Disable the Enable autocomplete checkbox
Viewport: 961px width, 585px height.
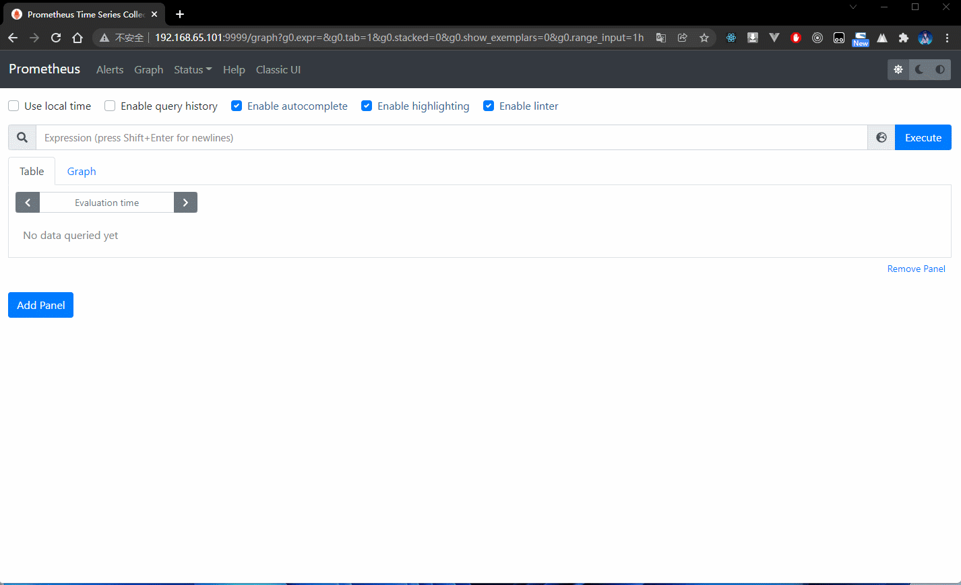click(x=237, y=106)
